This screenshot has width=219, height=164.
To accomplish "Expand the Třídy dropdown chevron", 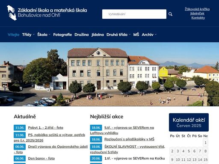I will pyautogui.click(x=34, y=35).
